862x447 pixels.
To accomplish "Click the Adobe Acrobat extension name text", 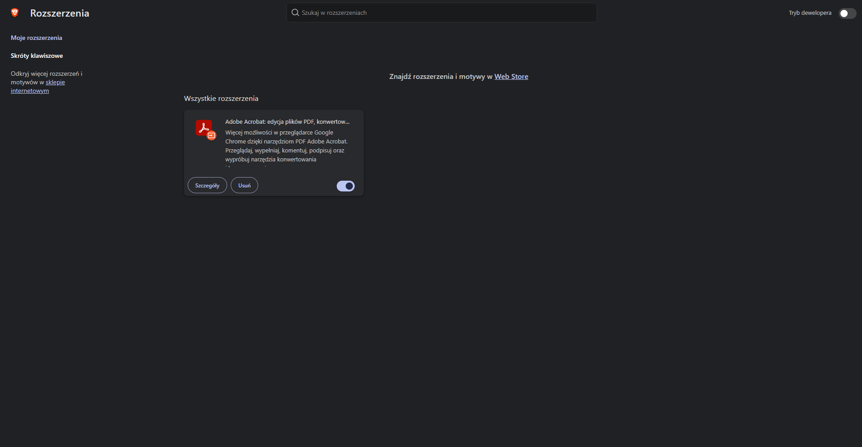I will pyautogui.click(x=287, y=122).
